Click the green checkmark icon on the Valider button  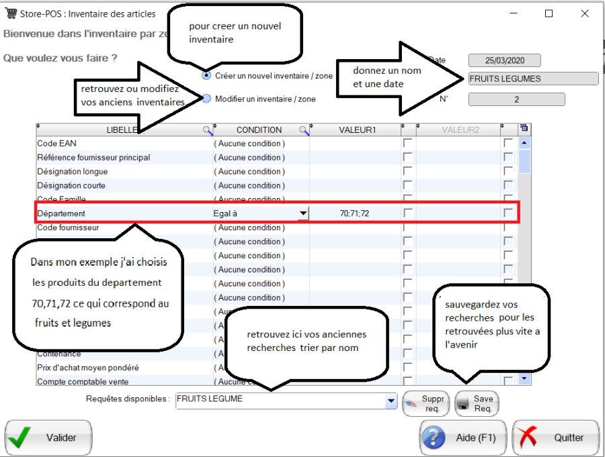[x=20, y=438]
